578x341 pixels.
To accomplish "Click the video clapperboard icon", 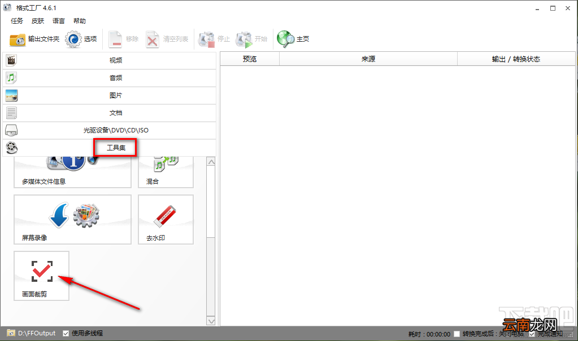I will pos(11,60).
